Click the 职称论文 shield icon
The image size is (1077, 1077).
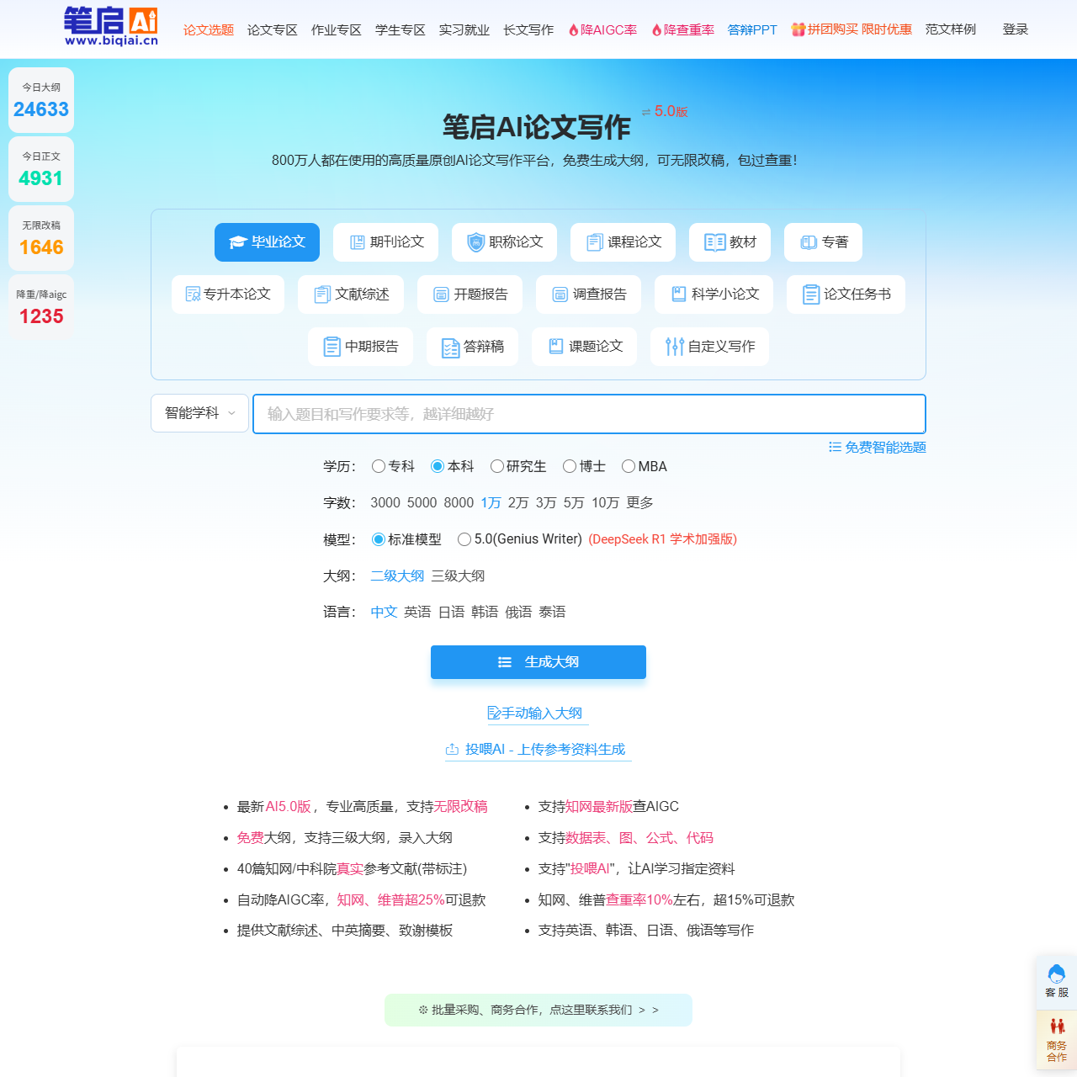pyautogui.click(x=475, y=242)
